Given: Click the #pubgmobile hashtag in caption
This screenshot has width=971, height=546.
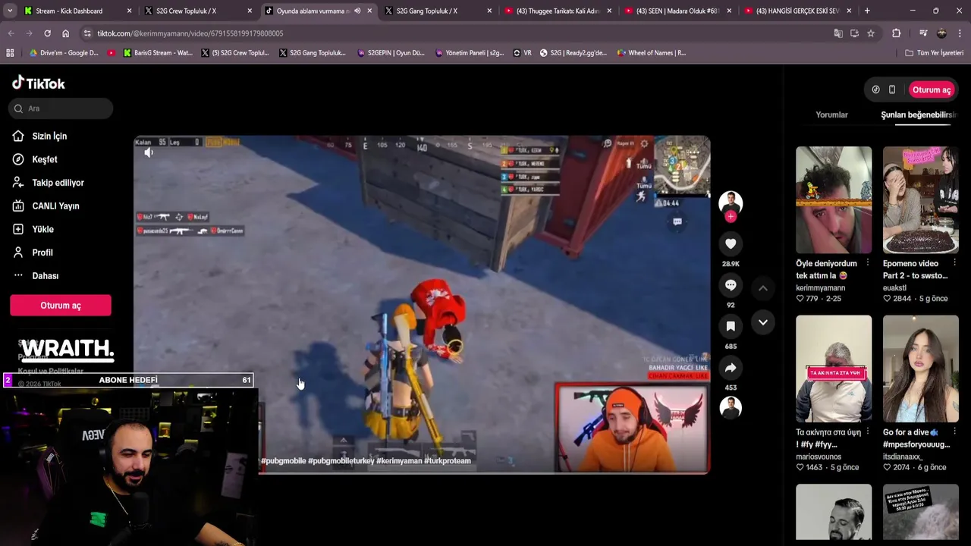Looking at the screenshot, I should [x=284, y=460].
